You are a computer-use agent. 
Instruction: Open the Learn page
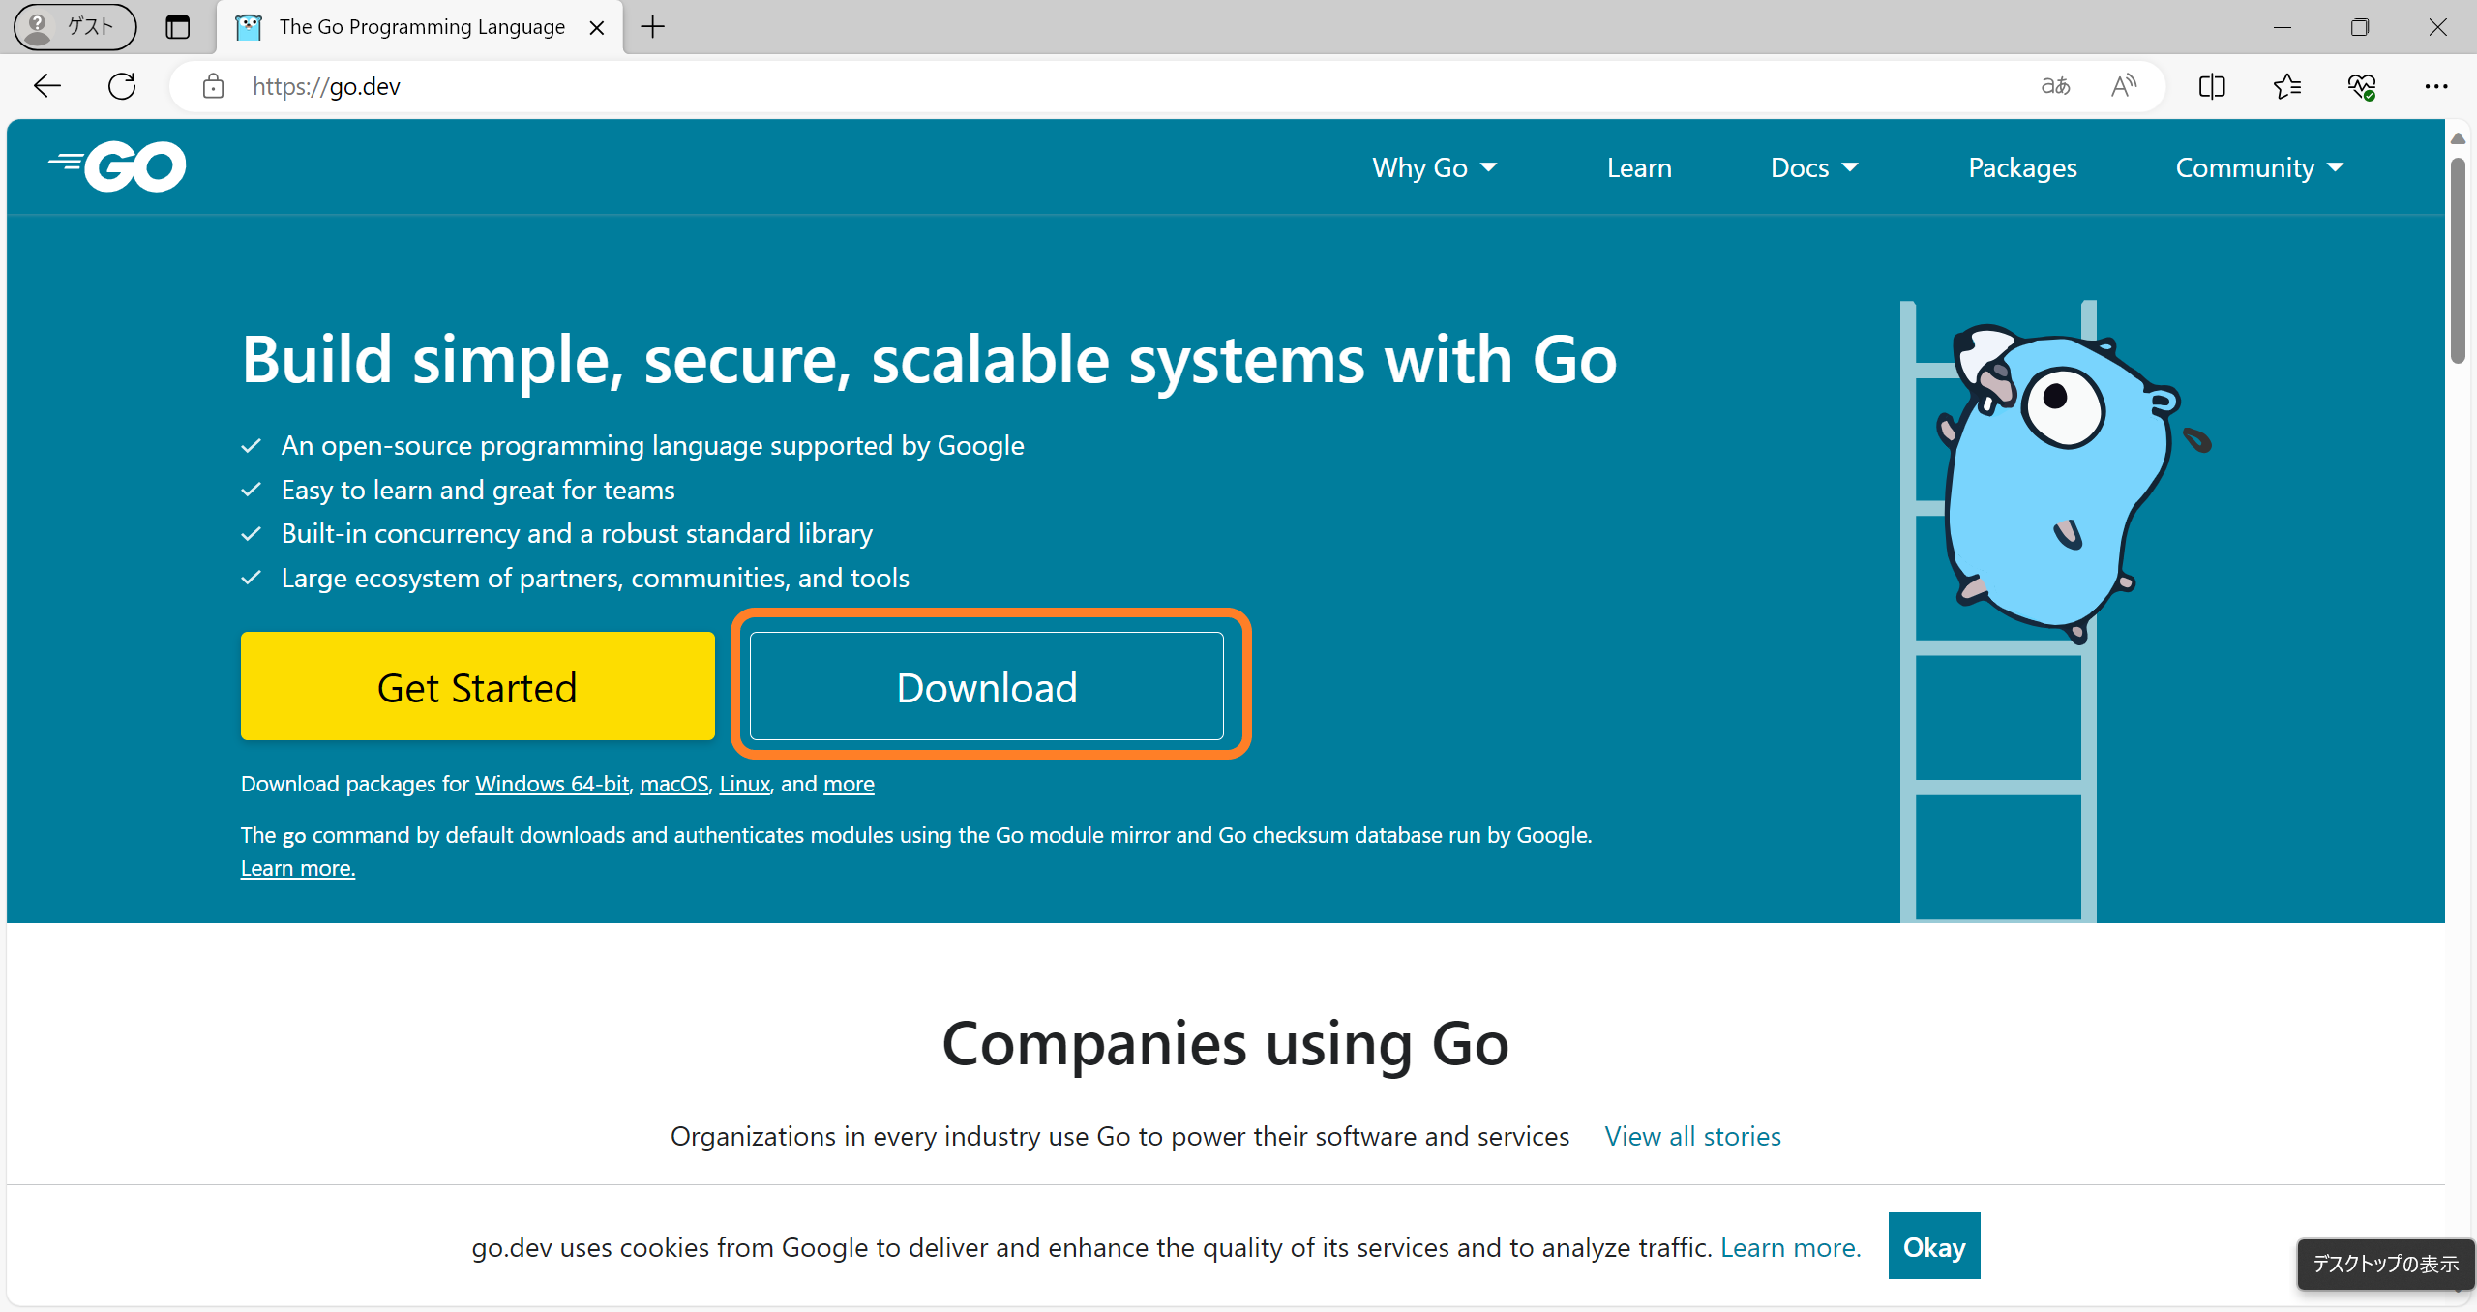tap(1639, 167)
